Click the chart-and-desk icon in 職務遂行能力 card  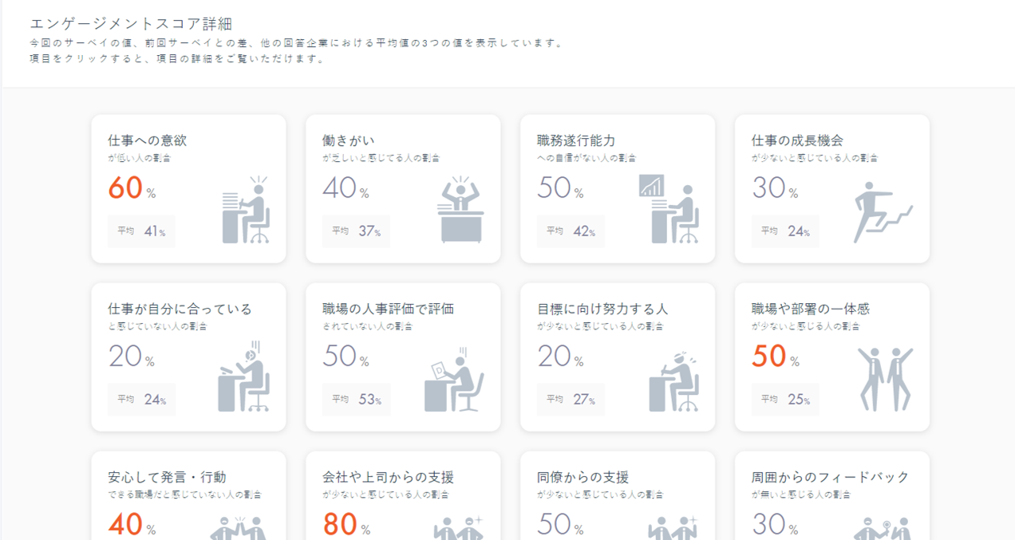point(669,211)
